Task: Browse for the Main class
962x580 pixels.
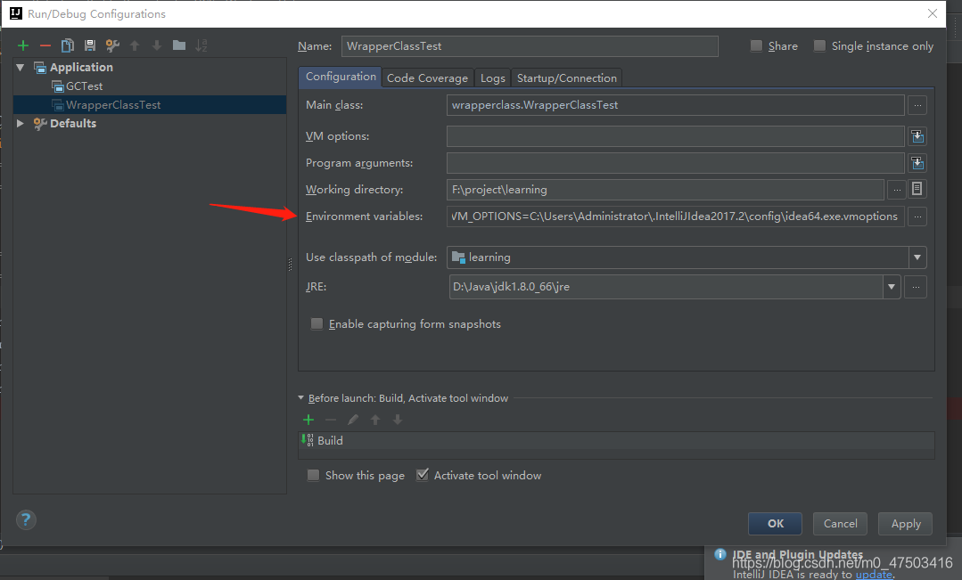Action: [917, 105]
